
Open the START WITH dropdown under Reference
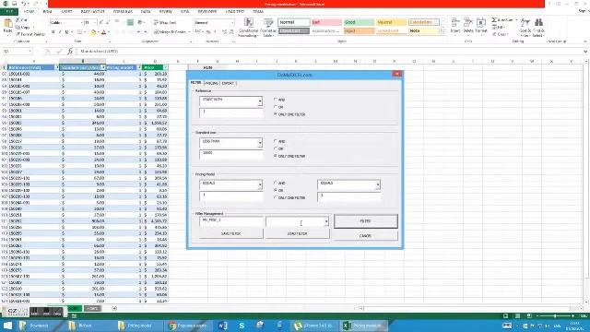point(260,101)
